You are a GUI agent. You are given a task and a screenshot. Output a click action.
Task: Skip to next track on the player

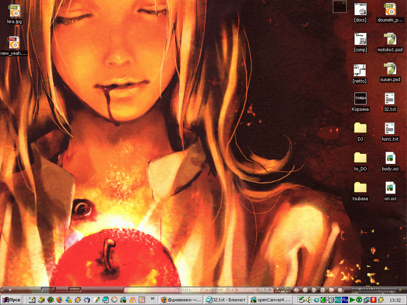click(331, 290)
